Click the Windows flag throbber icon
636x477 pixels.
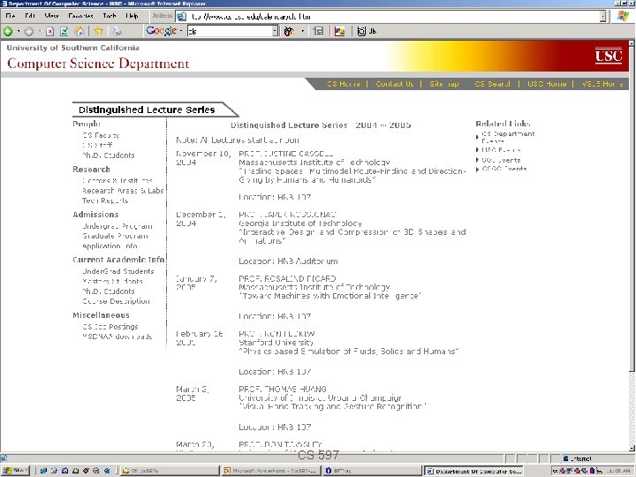click(x=623, y=16)
